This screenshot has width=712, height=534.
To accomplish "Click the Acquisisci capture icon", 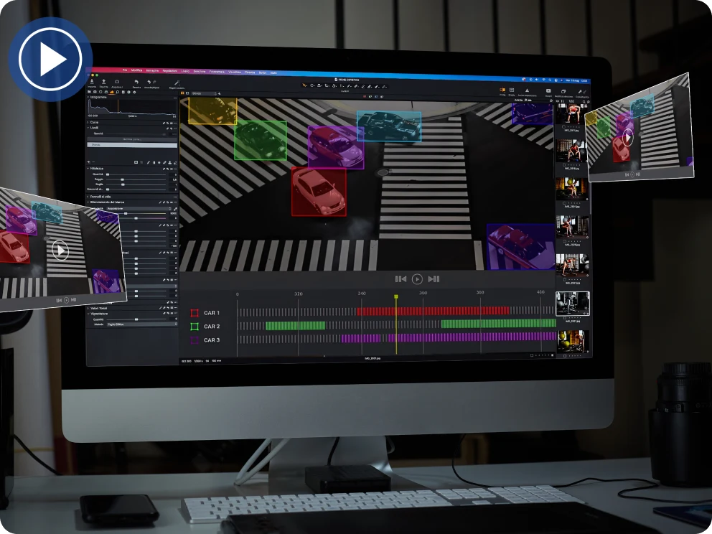I will pyautogui.click(x=116, y=83).
